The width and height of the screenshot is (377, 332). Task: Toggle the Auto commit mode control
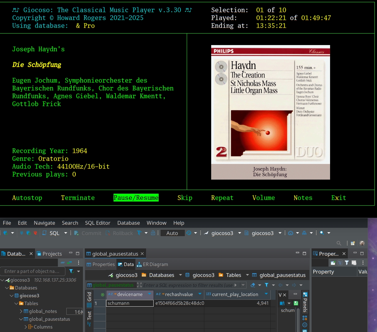(172, 233)
